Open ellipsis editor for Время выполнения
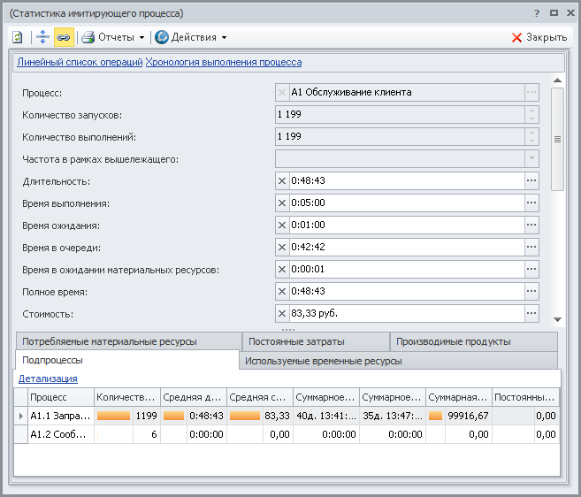Viewport: 581px width, 497px height. pyautogui.click(x=531, y=203)
